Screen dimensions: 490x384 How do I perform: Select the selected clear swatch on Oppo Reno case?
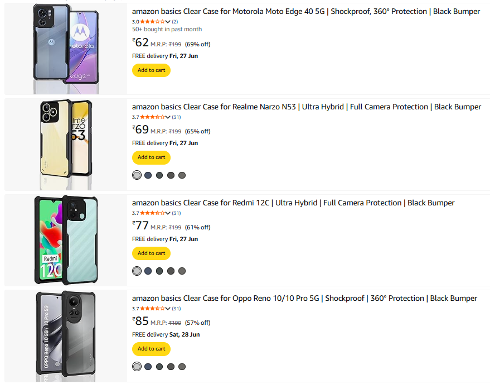tap(137, 367)
